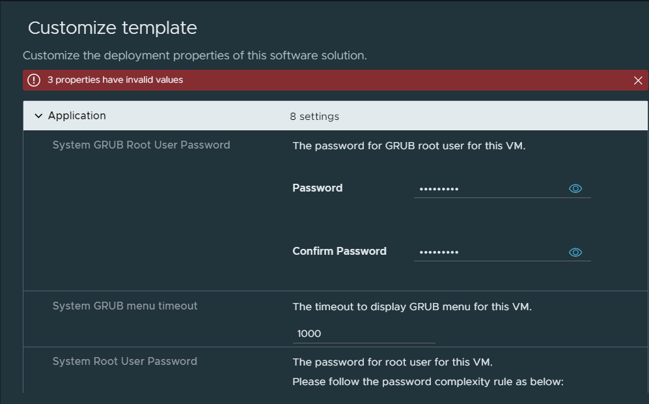Show the GRUB root Password characters
649x404 pixels.
tap(575, 188)
